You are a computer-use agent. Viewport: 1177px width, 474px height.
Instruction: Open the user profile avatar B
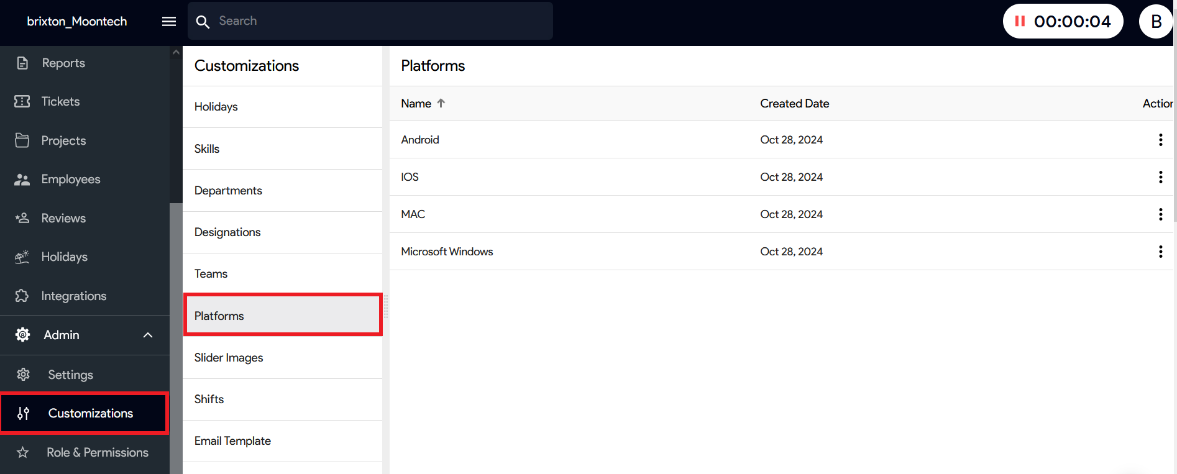pos(1155,22)
